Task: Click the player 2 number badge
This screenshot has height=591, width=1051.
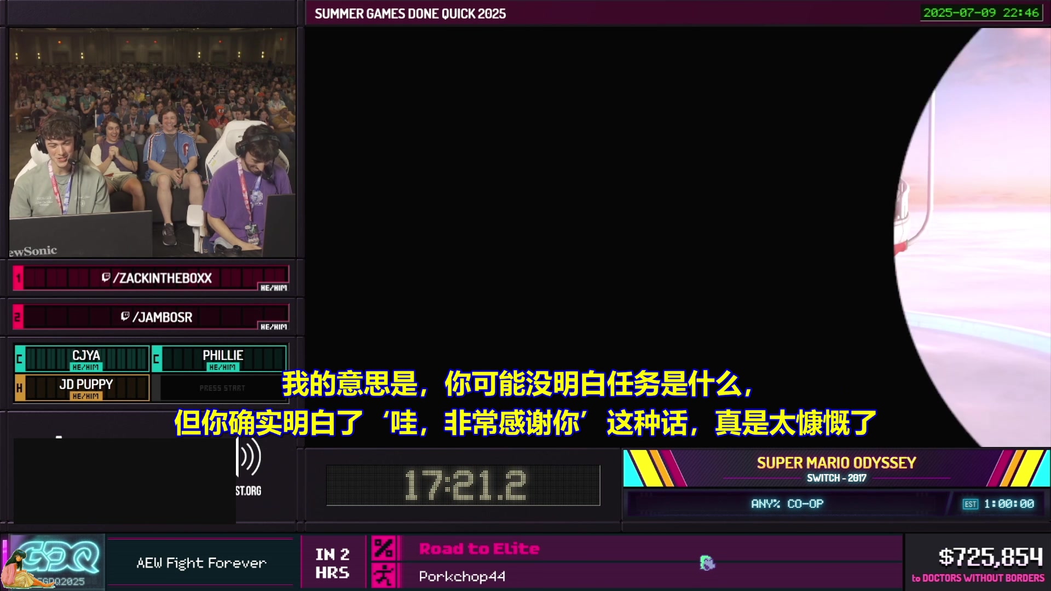Action: 18,317
